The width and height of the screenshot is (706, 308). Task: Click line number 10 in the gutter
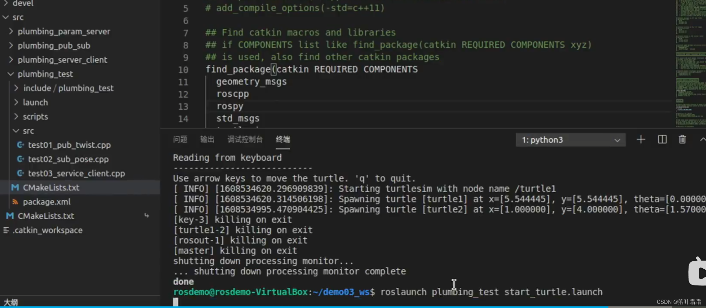[183, 70]
